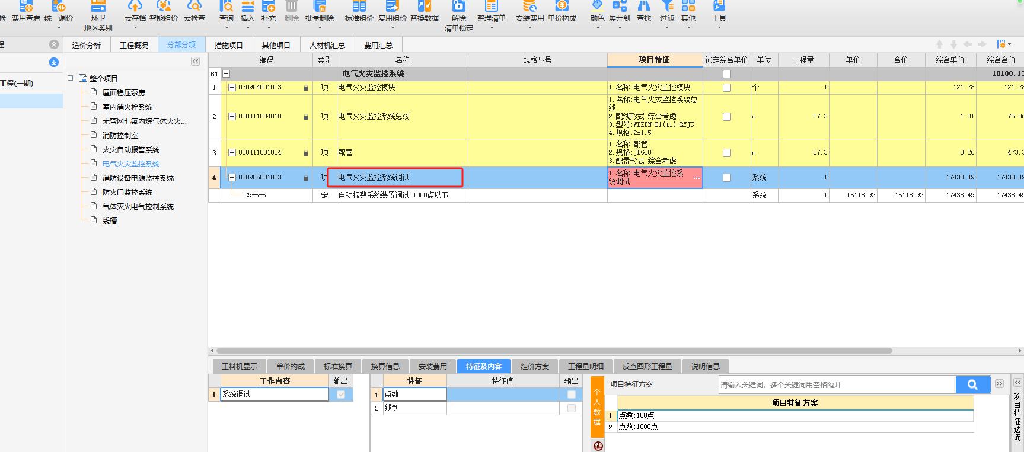The image size is (1024, 452).
Task: Click the horizontal scrollbar of the grid
Action: click(554, 351)
